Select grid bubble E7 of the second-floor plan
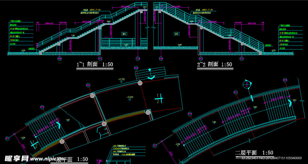This screenshot has height=164, width=308. pyautogui.click(x=155, y=146)
